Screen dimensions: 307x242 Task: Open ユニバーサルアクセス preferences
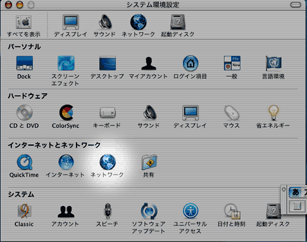point(191,211)
